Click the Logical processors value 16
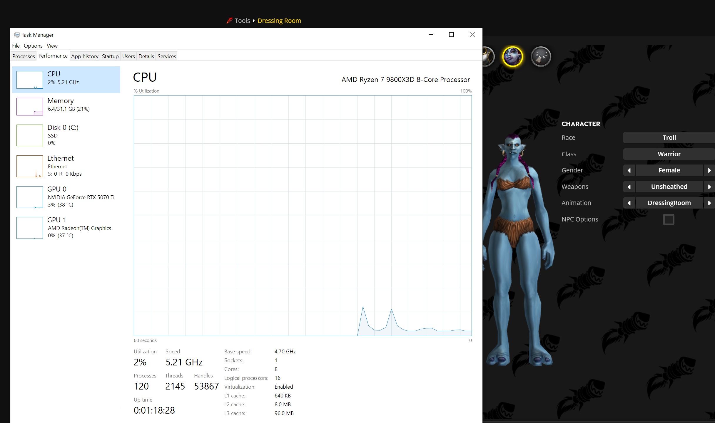This screenshot has height=423, width=715. (x=278, y=378)
